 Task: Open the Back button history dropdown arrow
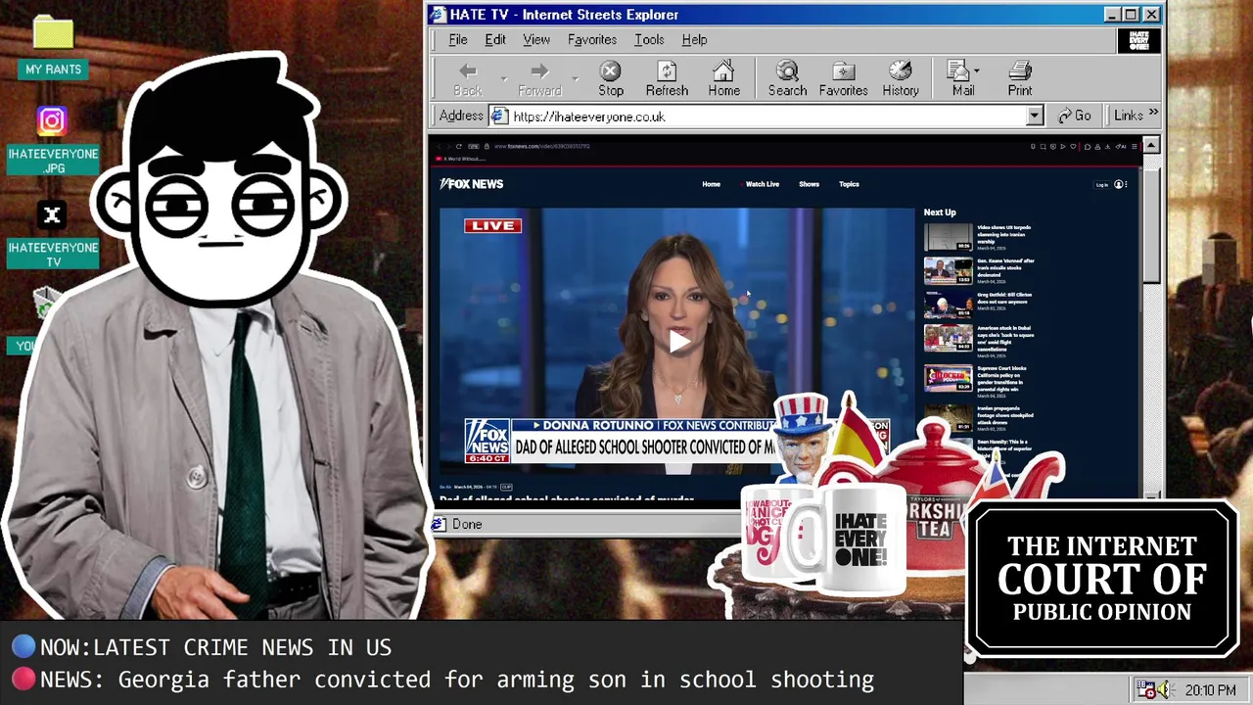[503, 78]
